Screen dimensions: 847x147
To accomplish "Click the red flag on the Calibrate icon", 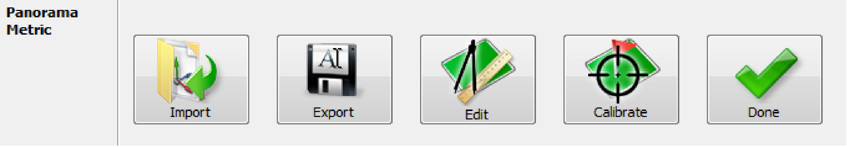I will point(623,45).
